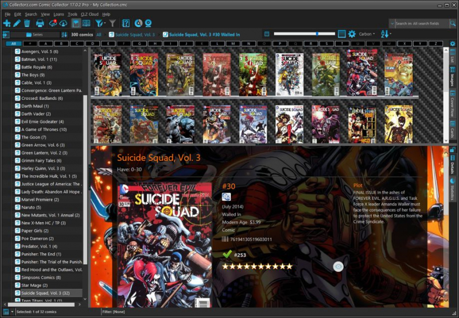Viewport: 459px width, 318px height.
Task: Click the Suicide Squad, Vol. 3 breadcrumb
Action: 135,34
